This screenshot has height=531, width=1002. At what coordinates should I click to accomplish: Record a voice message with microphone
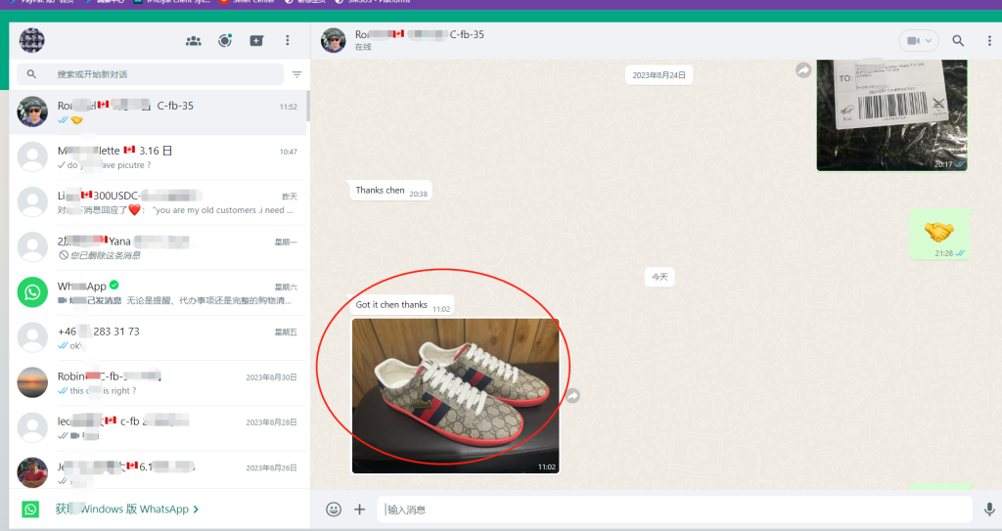[x=989, y=509]
